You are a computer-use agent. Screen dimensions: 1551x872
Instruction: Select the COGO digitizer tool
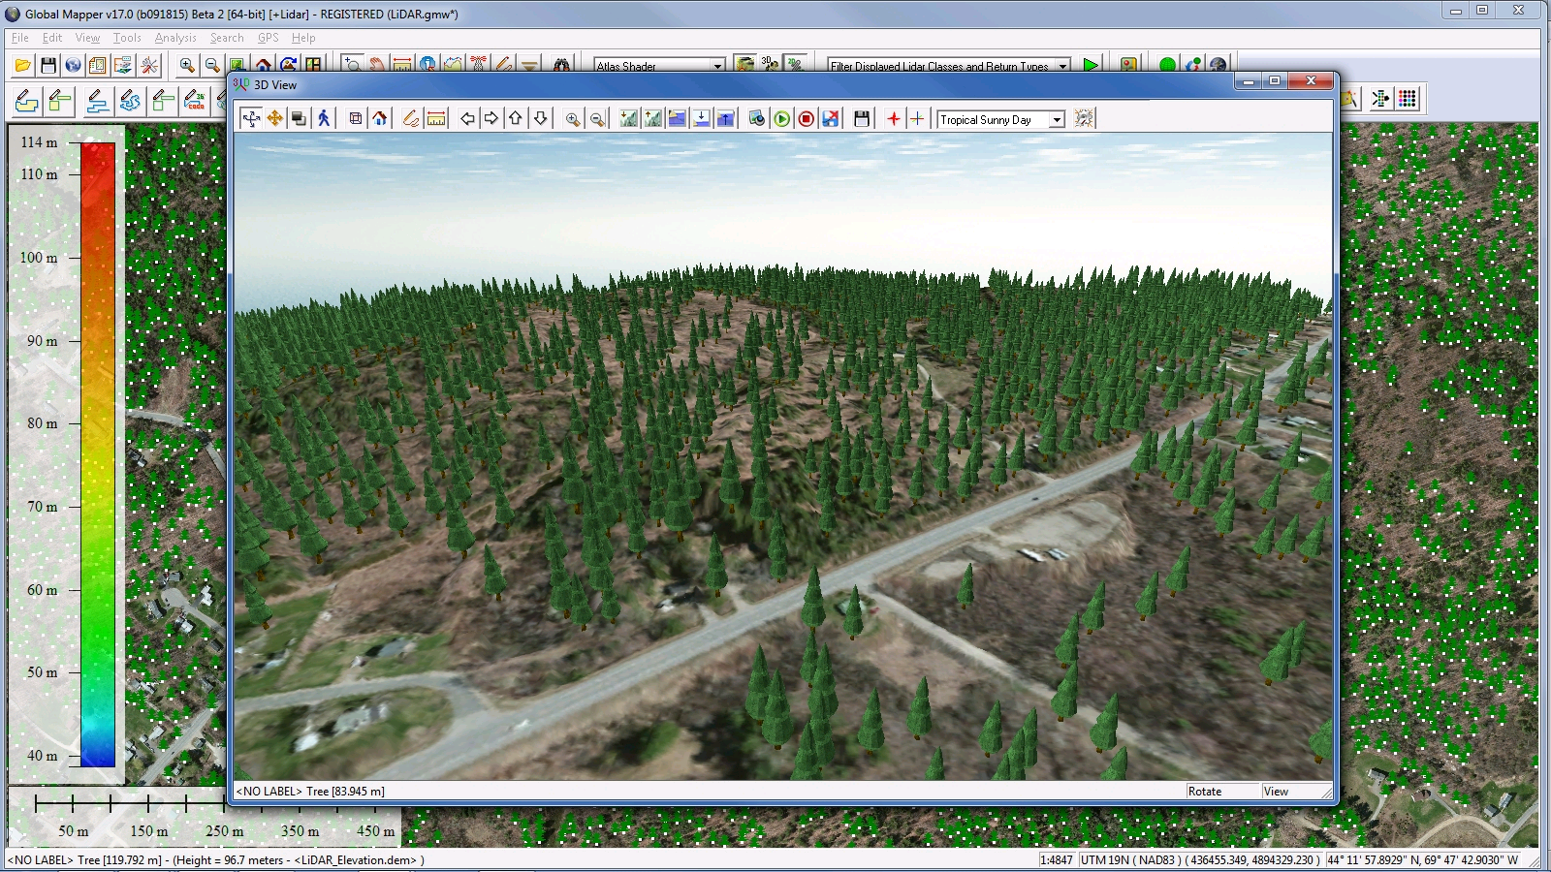195,100
